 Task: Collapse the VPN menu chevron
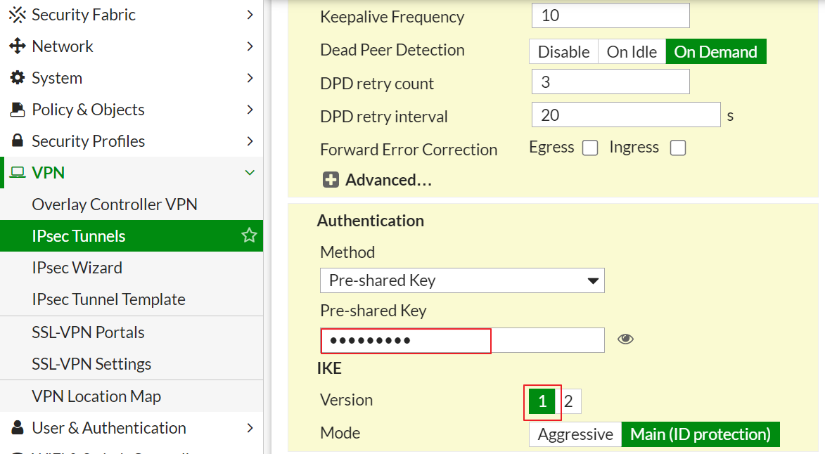click(x=250, y=173)
